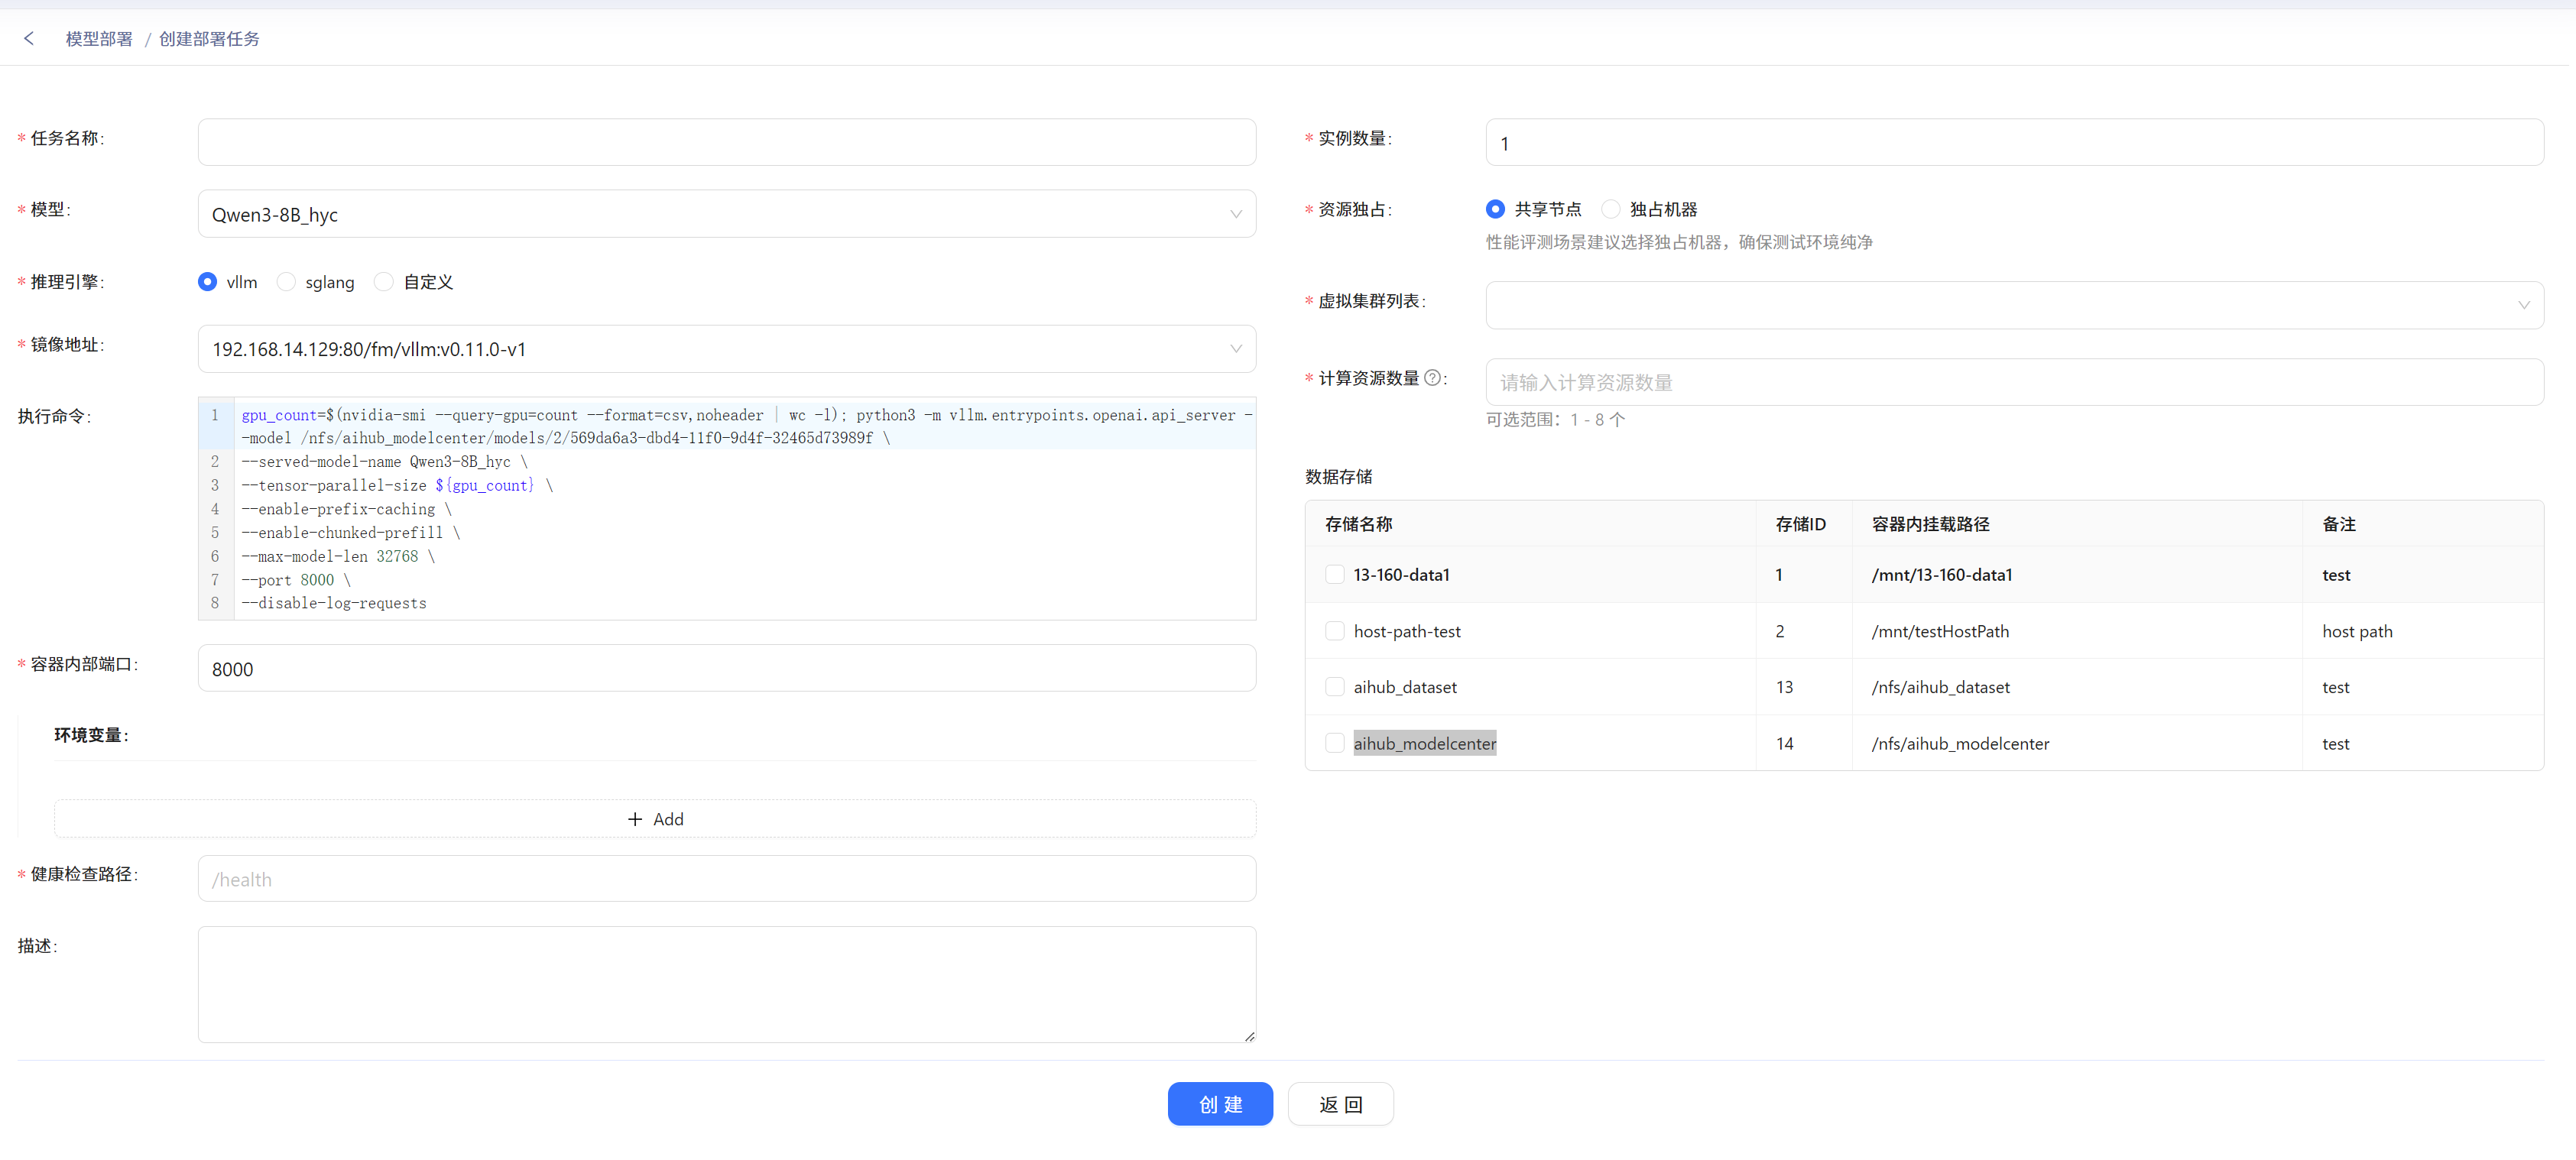Viewport: 2576px width, 1160px height.
Task: Click line 1 of the 执行命令 editor
Action: point(746,426)
